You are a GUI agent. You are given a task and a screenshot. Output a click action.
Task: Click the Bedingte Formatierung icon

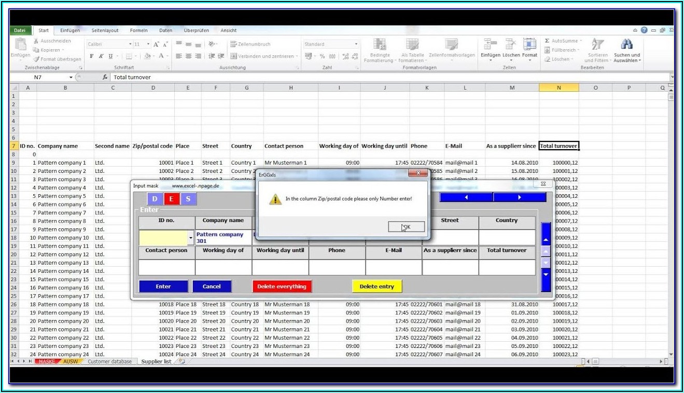(379, 45)
